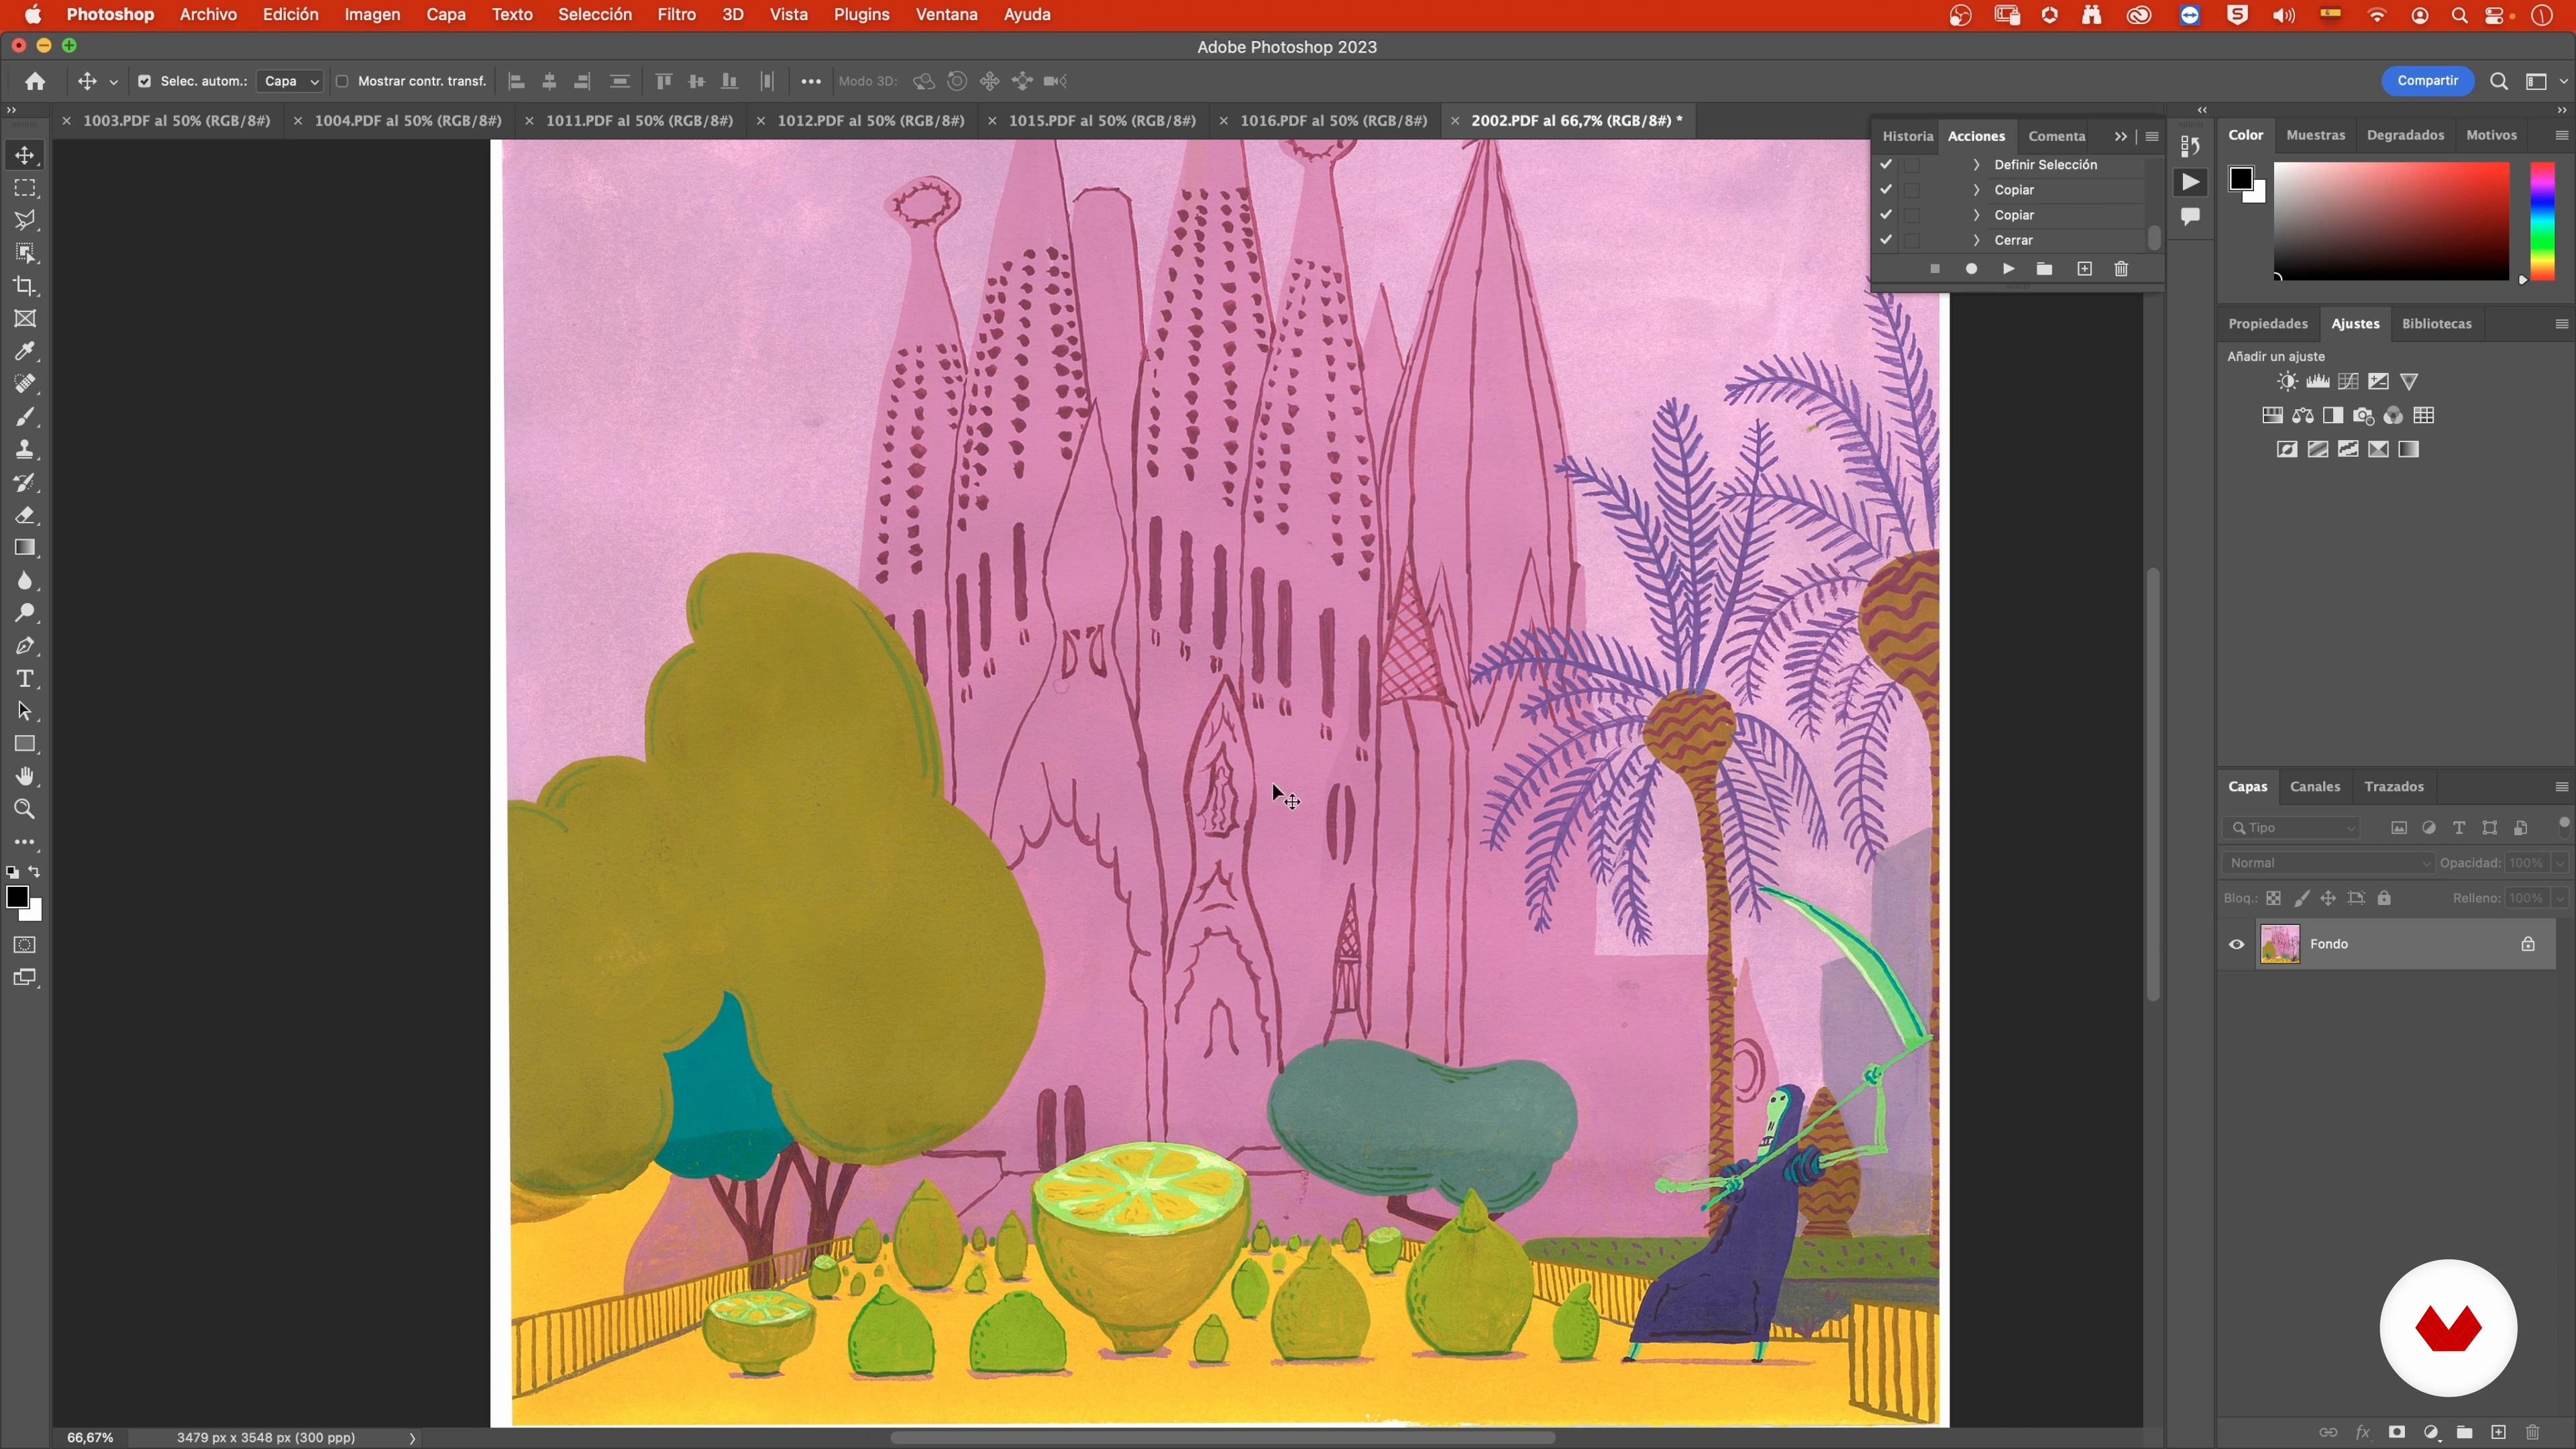Screen dimensions: 2576x1449
Task: Select the Crop tool
Action: coord(25,286)
